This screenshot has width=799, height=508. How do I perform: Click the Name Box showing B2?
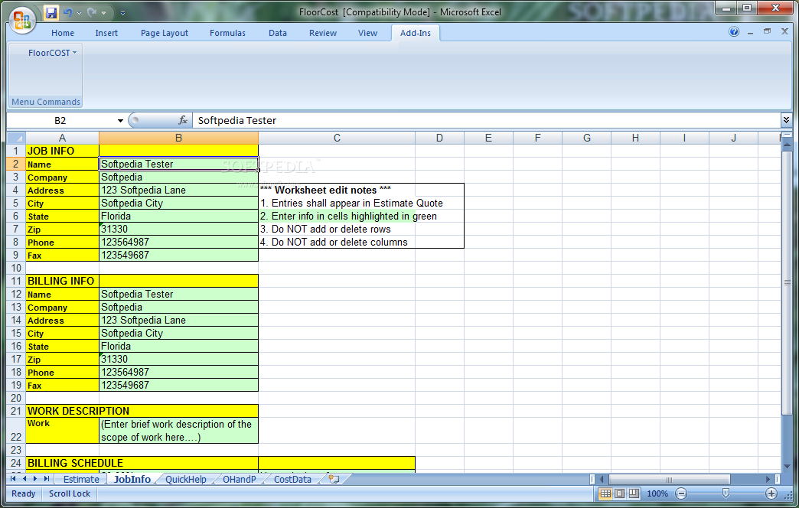[61, 121]
